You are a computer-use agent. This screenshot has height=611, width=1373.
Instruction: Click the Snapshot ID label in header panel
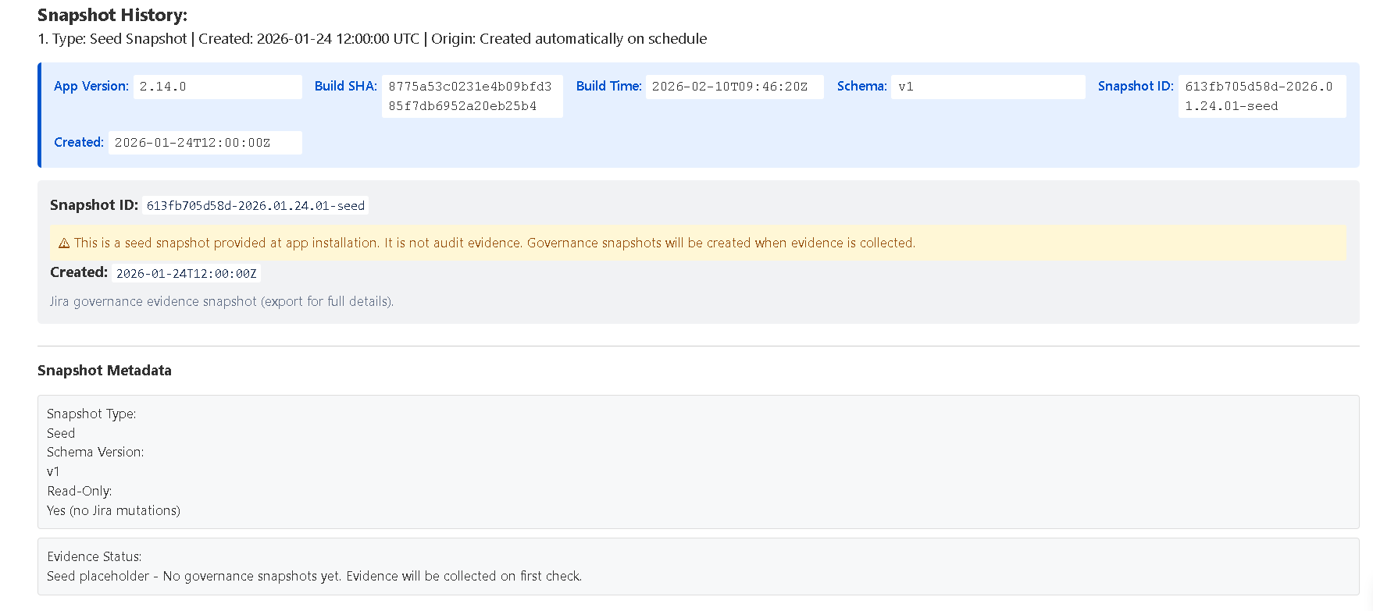[x=1135, y=86]
